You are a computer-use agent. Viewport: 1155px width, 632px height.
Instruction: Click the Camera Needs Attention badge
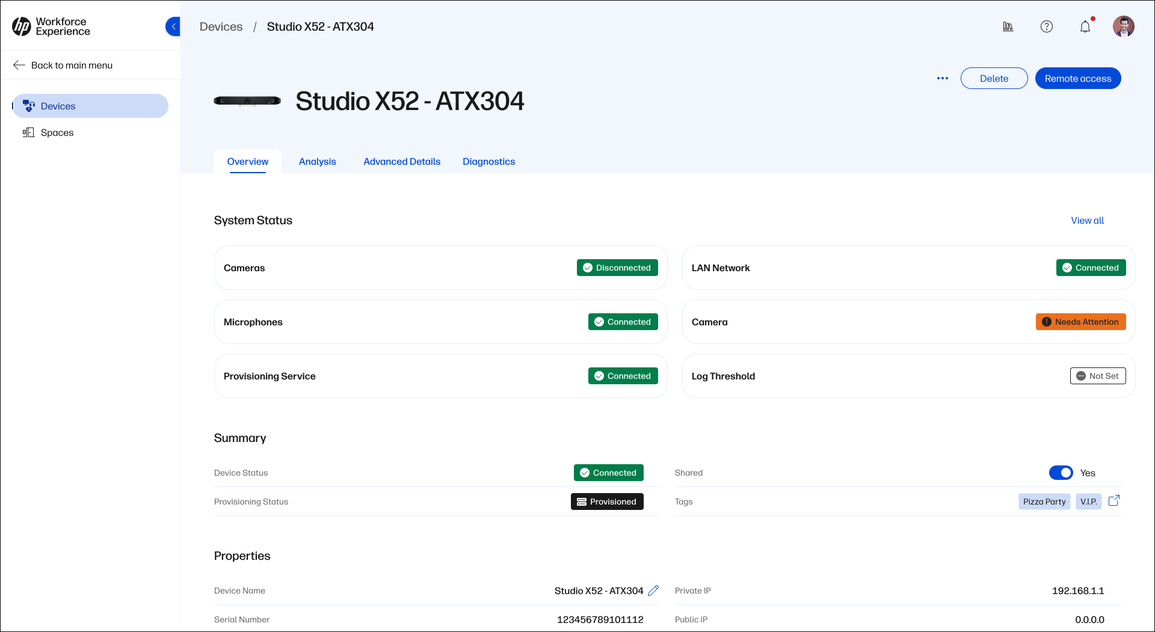click(1081, 322)
